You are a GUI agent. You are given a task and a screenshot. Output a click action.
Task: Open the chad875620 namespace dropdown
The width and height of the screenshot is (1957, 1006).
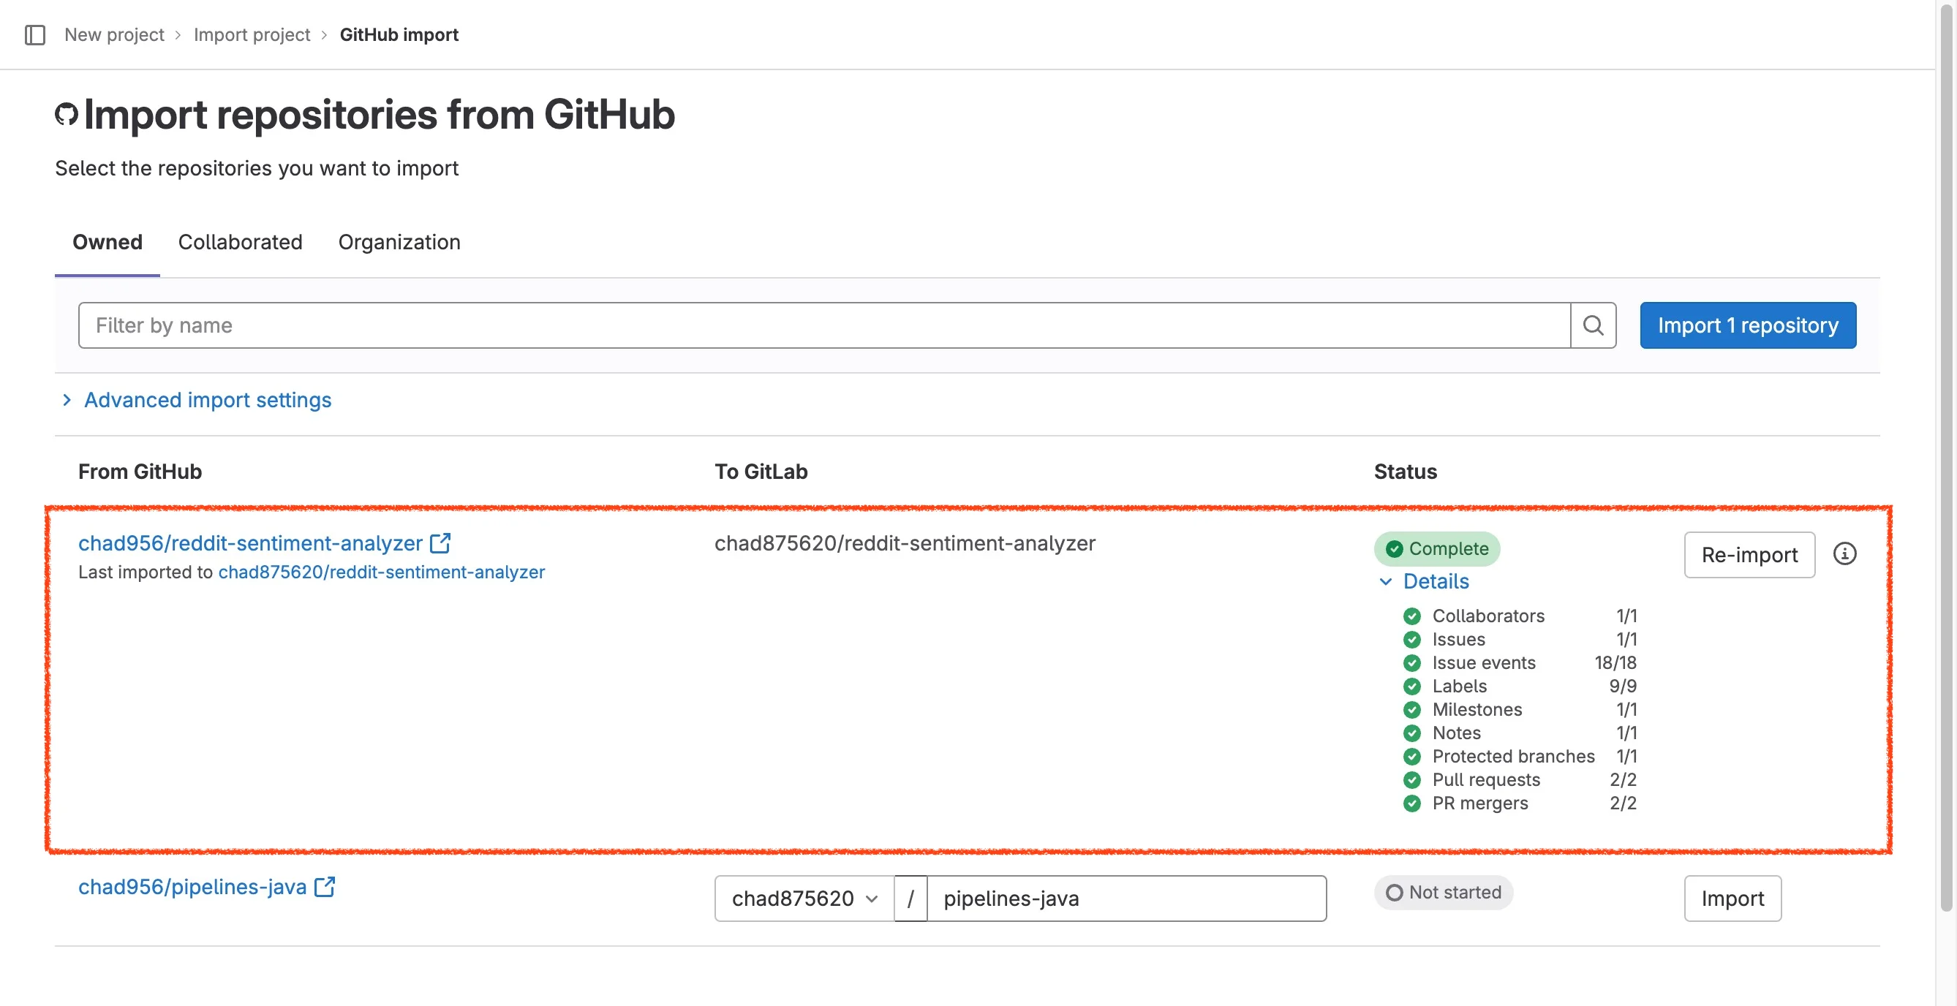(804, 899)
